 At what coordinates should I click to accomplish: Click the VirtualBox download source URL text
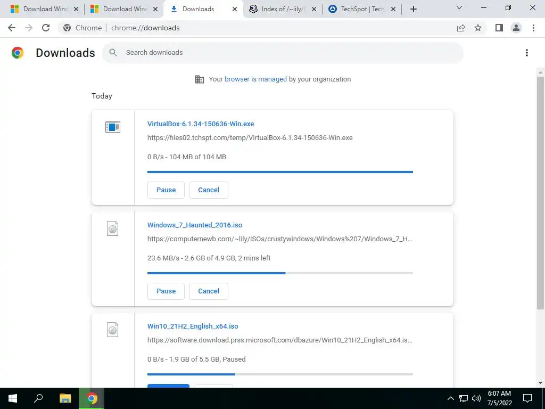tap(250, 138)
